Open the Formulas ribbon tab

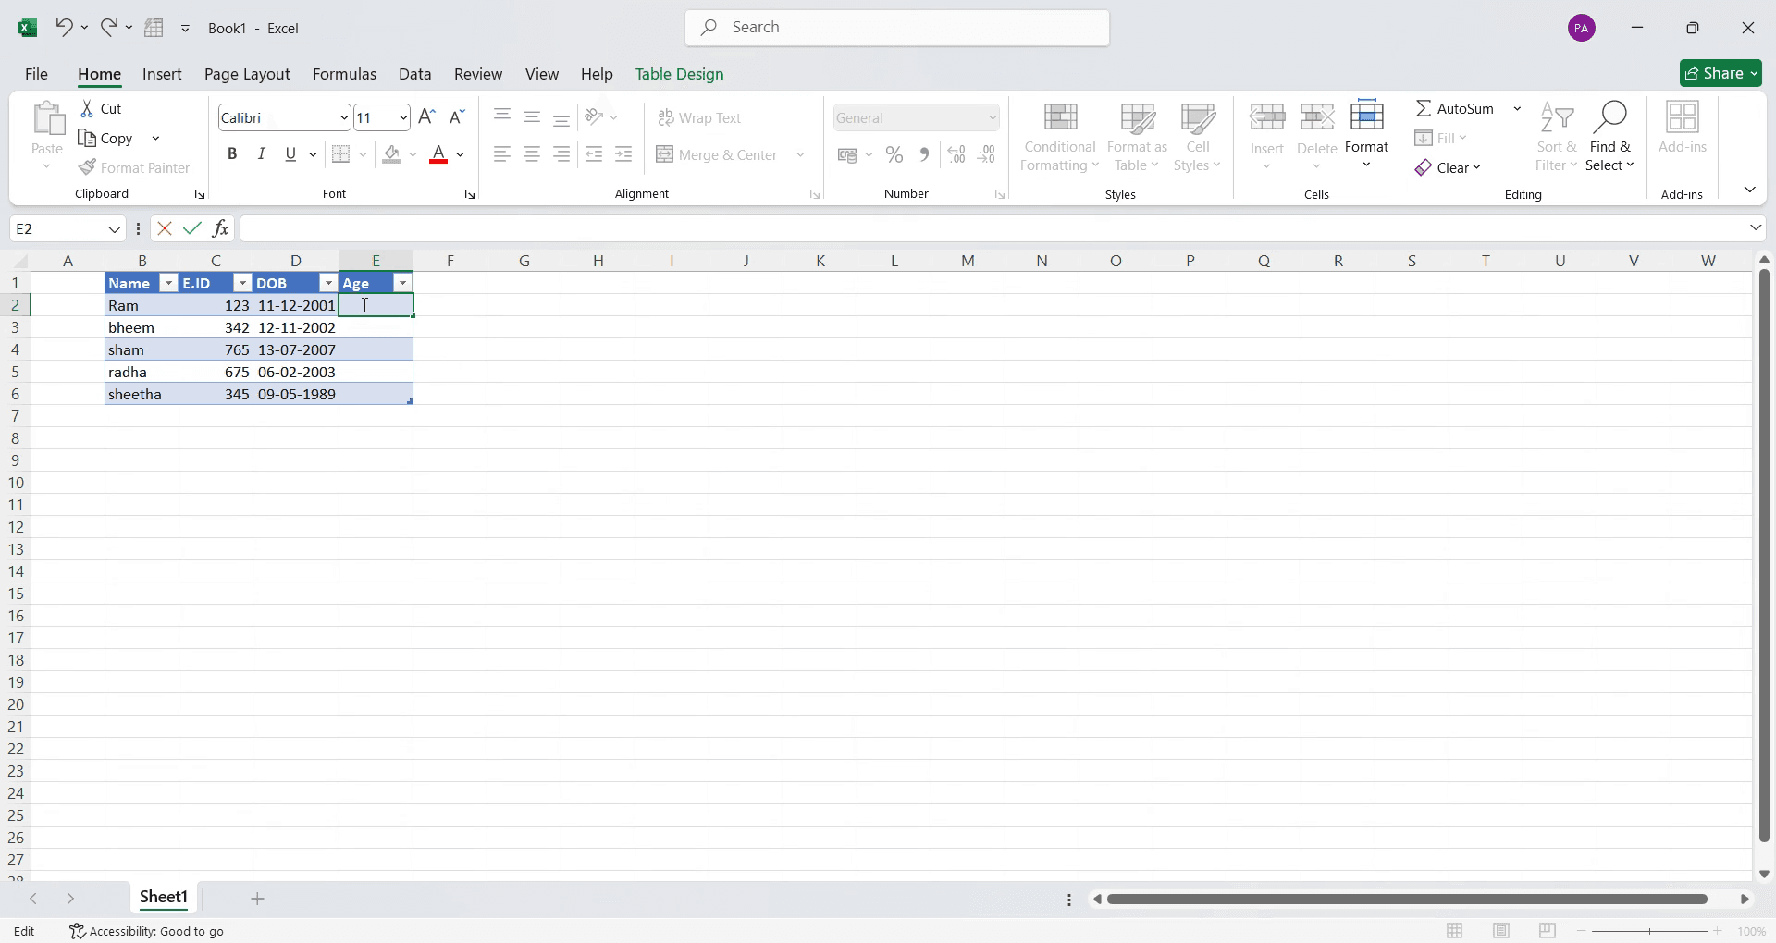pos(344,74)
